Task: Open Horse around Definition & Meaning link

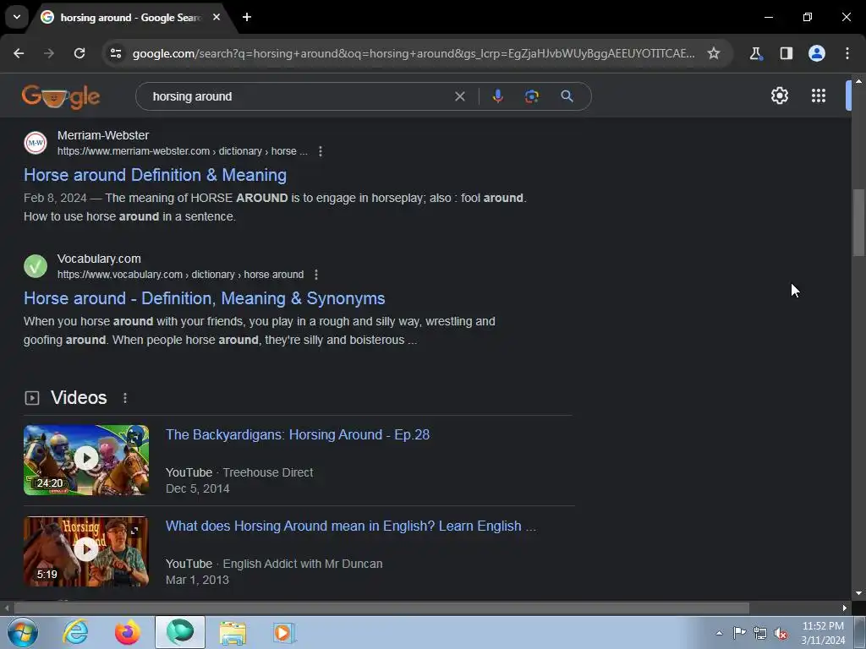Action: (156, 175)
